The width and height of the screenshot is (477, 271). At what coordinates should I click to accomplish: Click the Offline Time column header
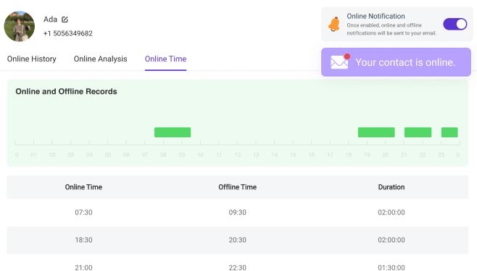[238, 187]
